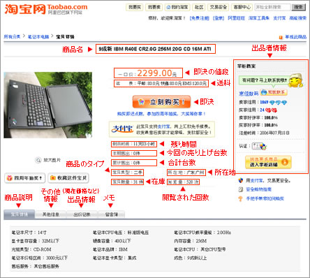Click the 内存容量 256M spec text
This screenshot has height=278, width=310.
(x=190, y=241)
